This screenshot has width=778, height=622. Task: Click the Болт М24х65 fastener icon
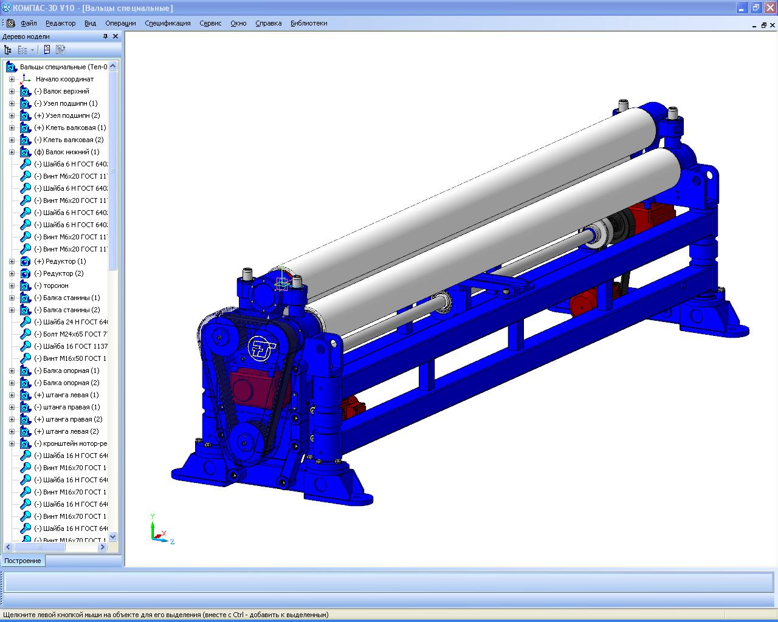tap(26, 334)
